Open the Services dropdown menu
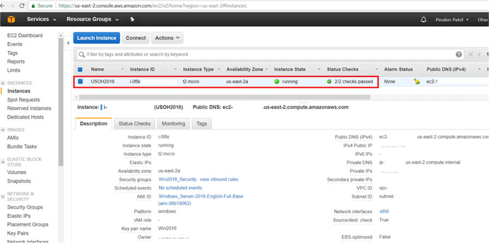 point(41,20)
